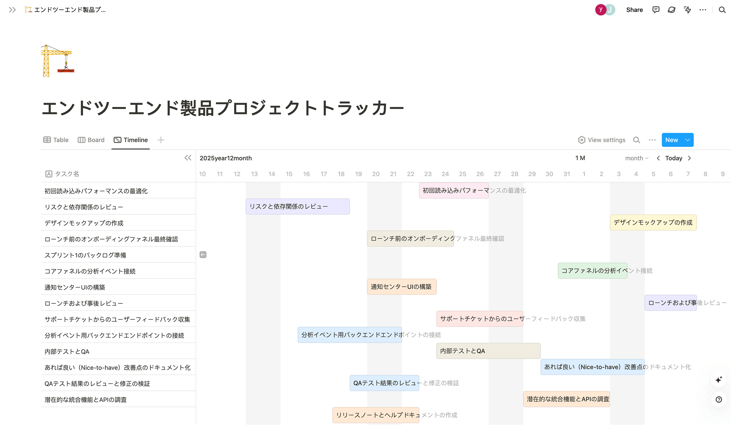Switch to the Table view tab
The image size is (731, 425).
point(56,140)
